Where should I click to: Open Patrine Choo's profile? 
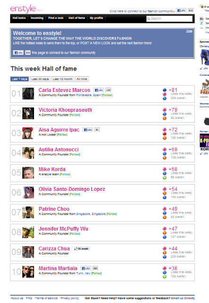point(54,209)
